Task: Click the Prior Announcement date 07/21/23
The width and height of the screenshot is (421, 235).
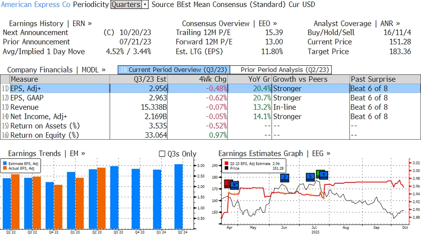Action: 135,42
